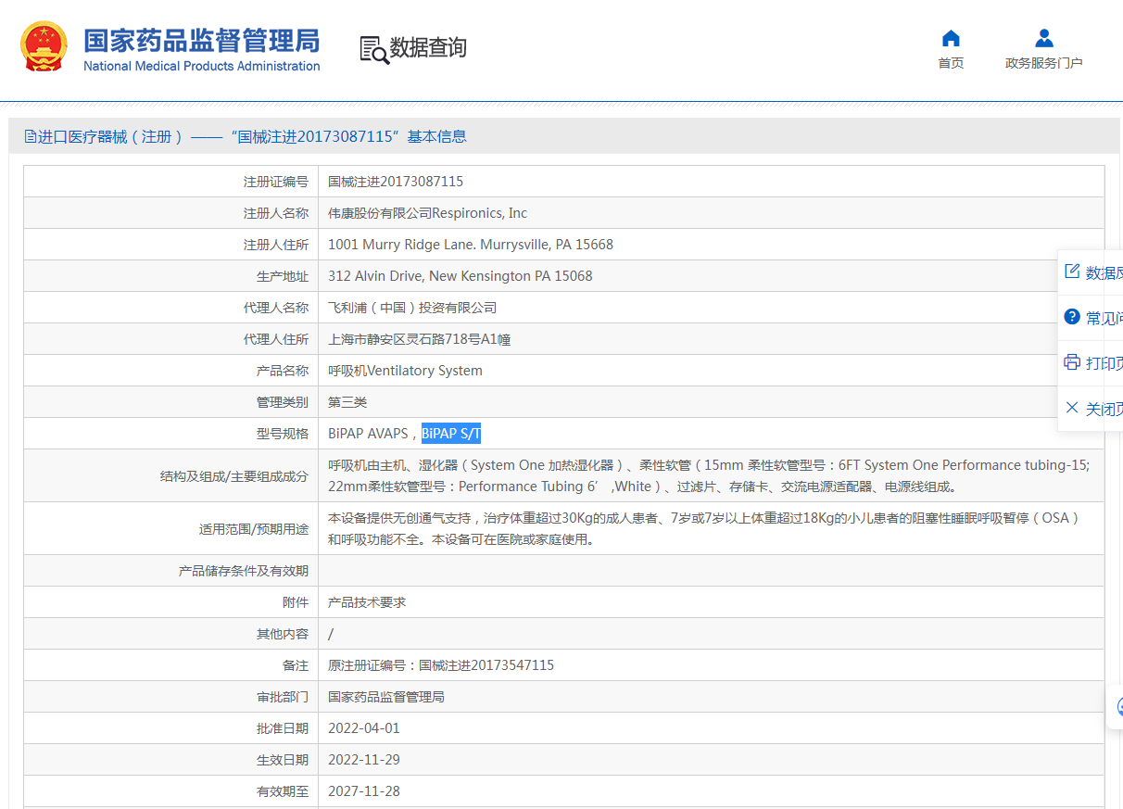Click 312 Alvin Drive production address
The width and height of the screenshot is (1123, 809).
pyautogui.click(x=461, y=276)
